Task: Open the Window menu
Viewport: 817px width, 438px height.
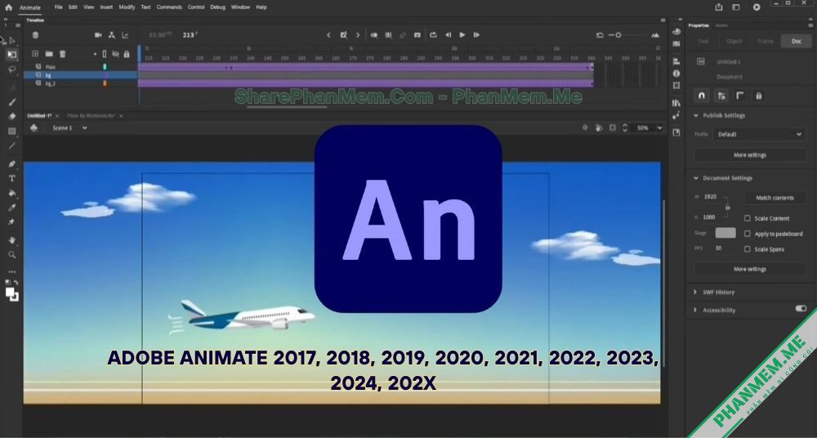Action: [x=240, y=7]
